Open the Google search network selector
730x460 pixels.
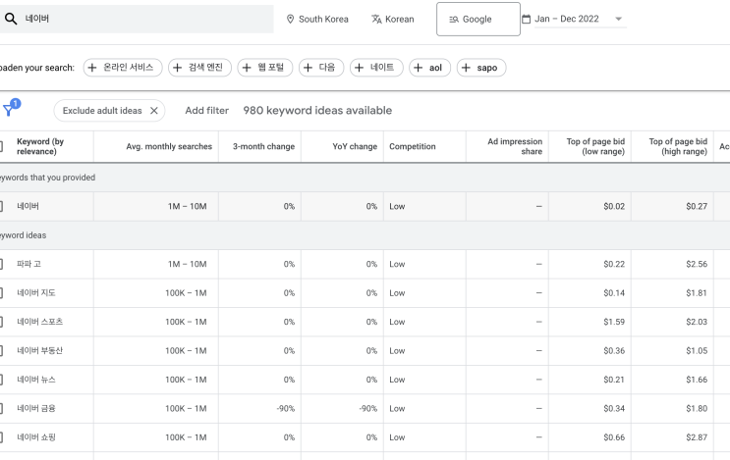click(478, 19)
